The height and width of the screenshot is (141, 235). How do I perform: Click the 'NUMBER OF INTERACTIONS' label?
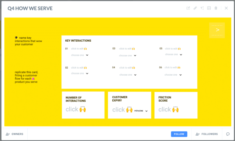click(76, 99)
